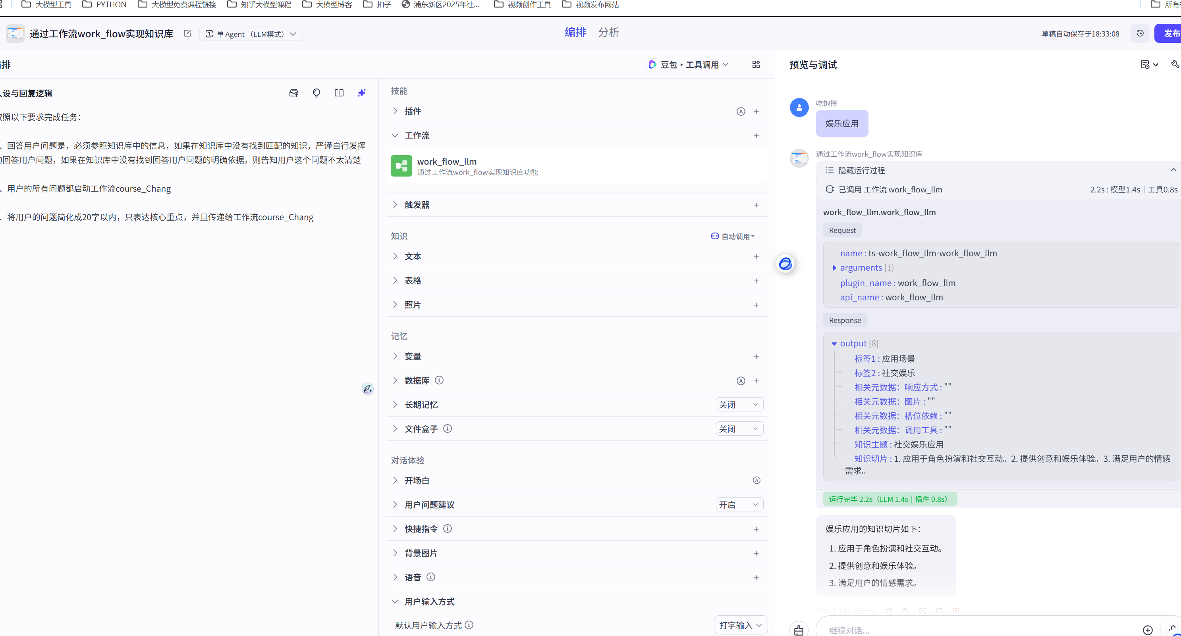Open the 豆包·工具调用 model dropdown
The image size is (1181, 636).
689,65
